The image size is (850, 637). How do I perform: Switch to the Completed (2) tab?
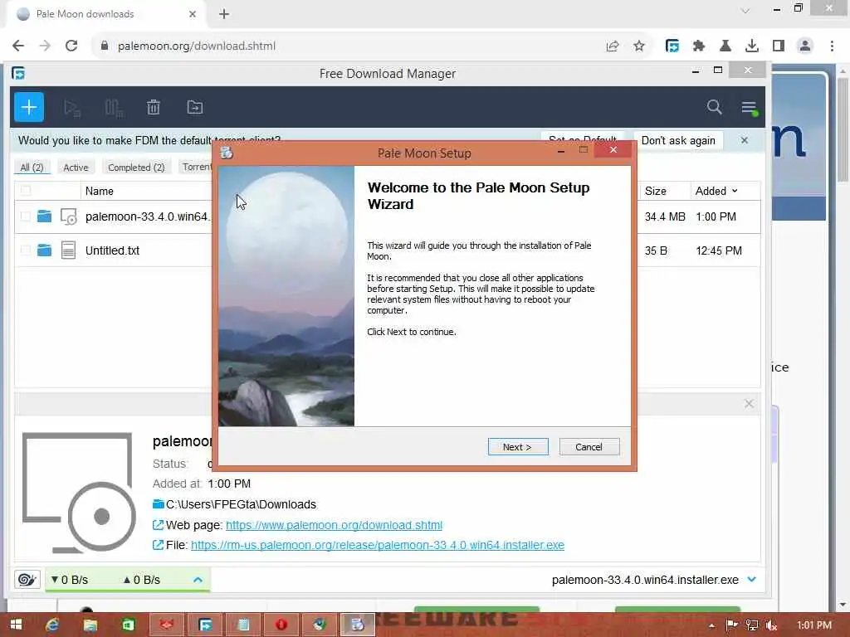click(136, 168)
